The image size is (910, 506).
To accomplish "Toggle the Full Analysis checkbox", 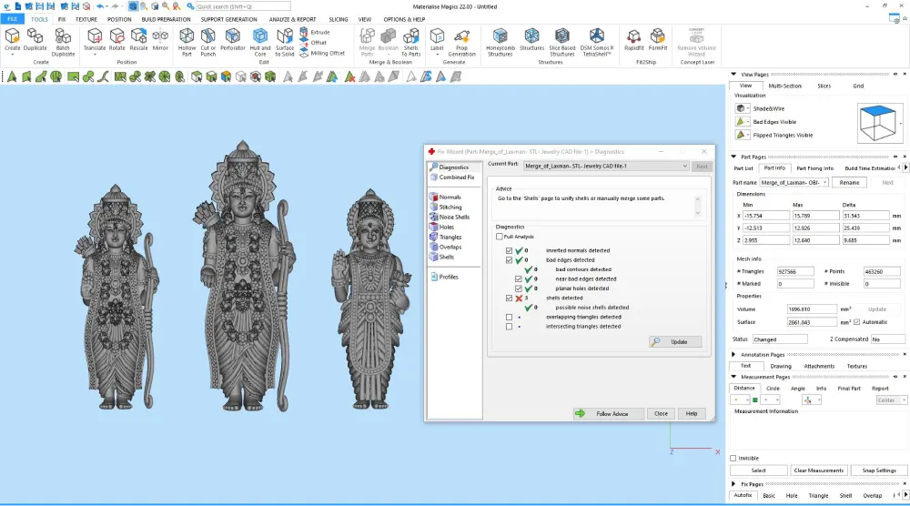I will coord(499,237).
